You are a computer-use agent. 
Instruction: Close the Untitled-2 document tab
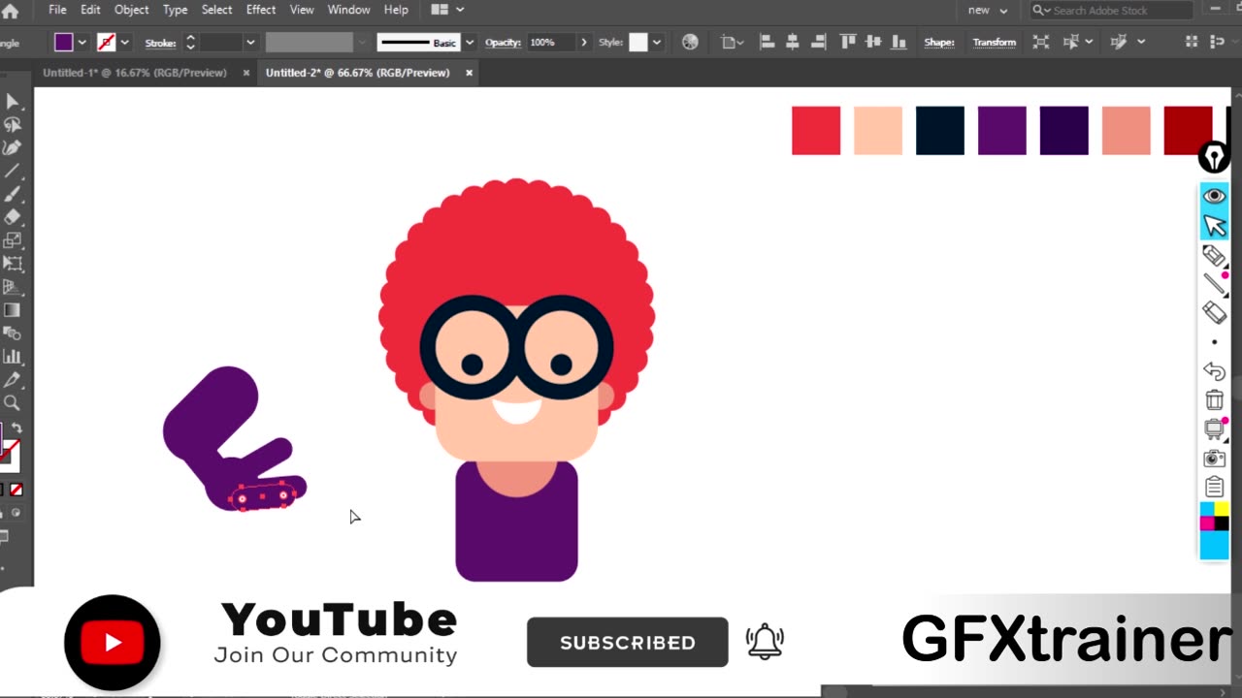pyautogui.click(x=469, y=73)
